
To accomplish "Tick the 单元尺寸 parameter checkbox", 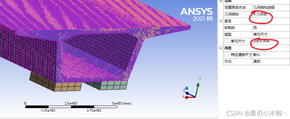I will coord(226,41).
